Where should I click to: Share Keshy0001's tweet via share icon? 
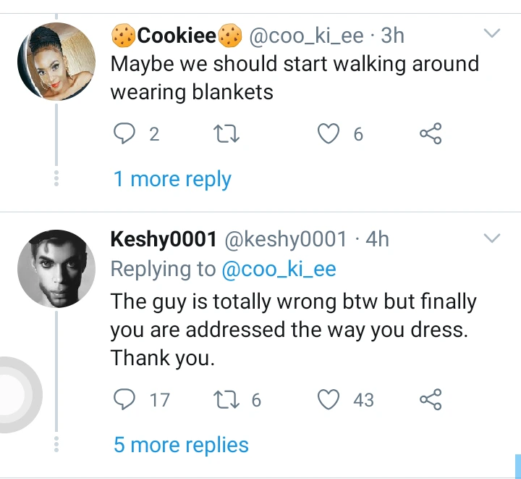[430, 399]
